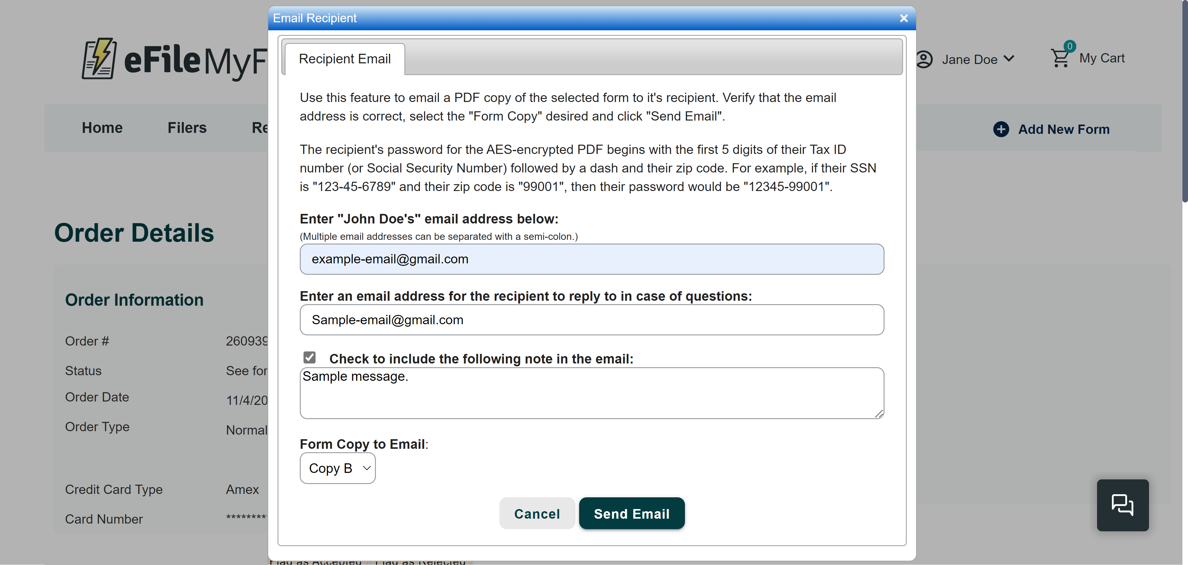
Task: Click the plus icon beside Add New Form
Action: [x=1001, y=129]
